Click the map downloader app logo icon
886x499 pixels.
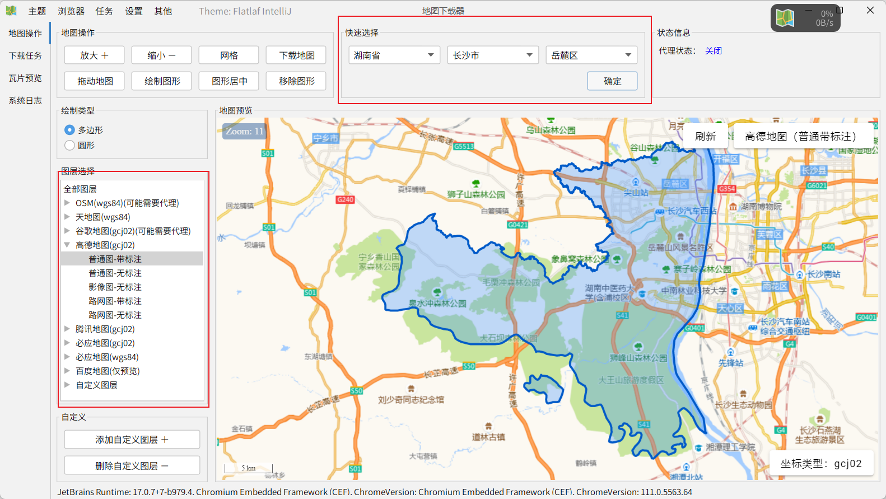11,11
